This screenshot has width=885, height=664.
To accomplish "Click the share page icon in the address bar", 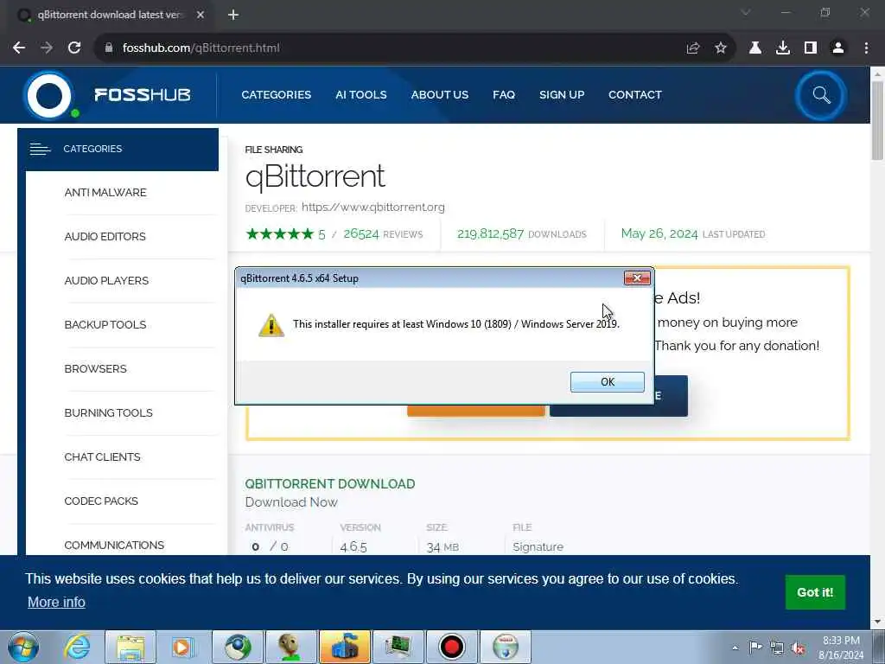I will click(693, 48).
